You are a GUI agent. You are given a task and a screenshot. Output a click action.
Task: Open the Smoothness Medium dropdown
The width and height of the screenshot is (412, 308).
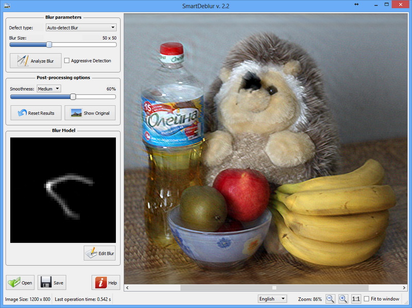tap(49, 89)
